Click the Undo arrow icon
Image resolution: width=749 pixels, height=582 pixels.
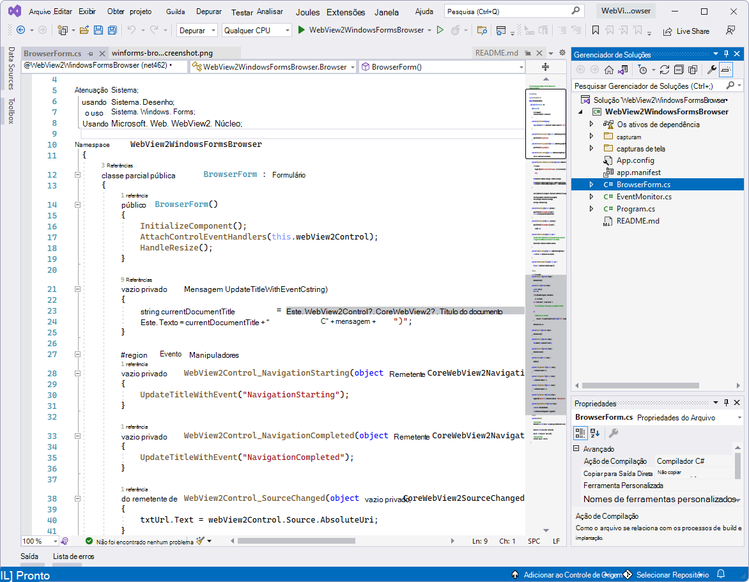[x=133, y=29]
